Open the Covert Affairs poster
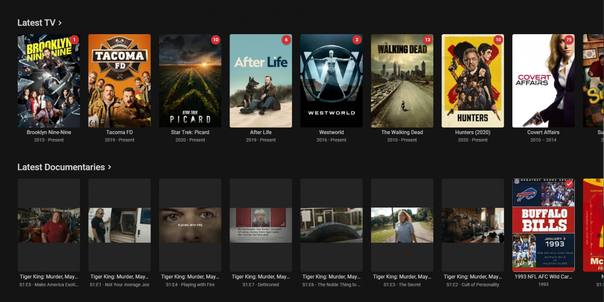The image size is (604, 302). tap(544, 80)
